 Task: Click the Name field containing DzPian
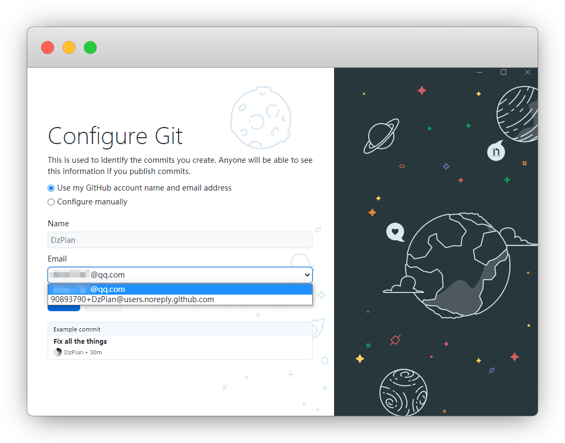(180, 240)
